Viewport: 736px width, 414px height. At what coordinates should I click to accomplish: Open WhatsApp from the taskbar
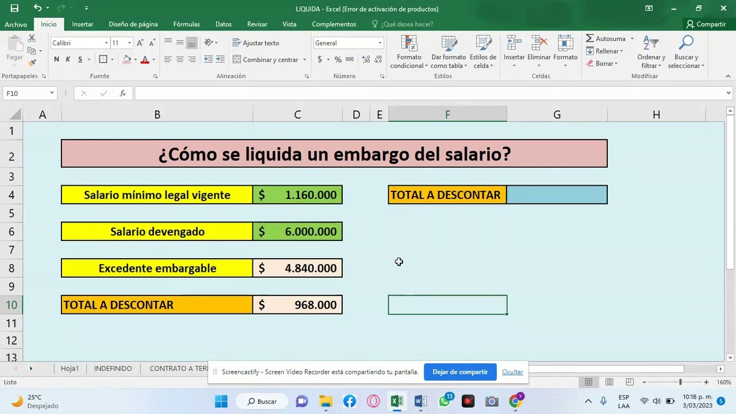click(444, 401)
